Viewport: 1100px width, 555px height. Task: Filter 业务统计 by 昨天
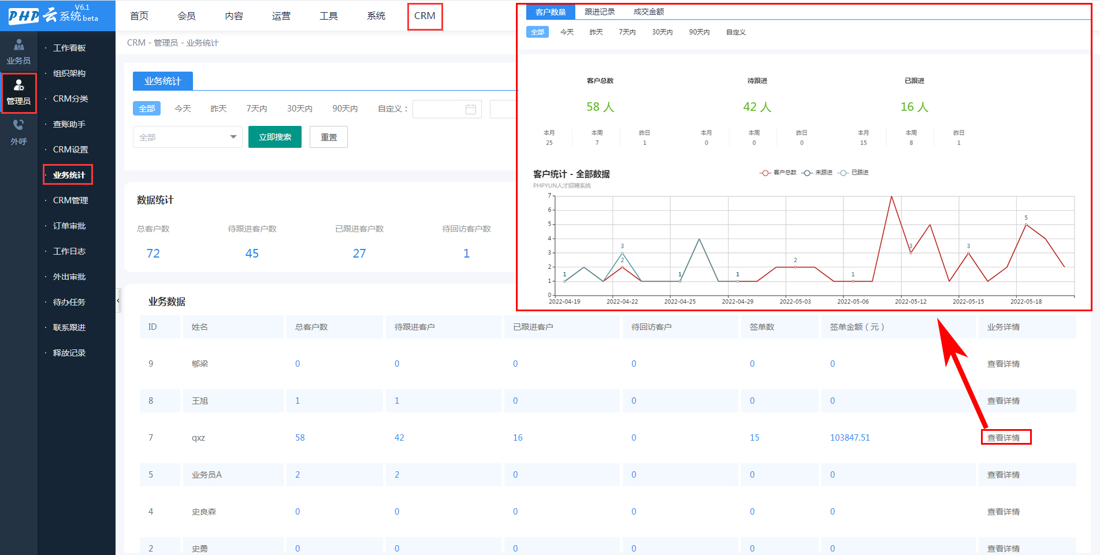[x=218, y=109]
